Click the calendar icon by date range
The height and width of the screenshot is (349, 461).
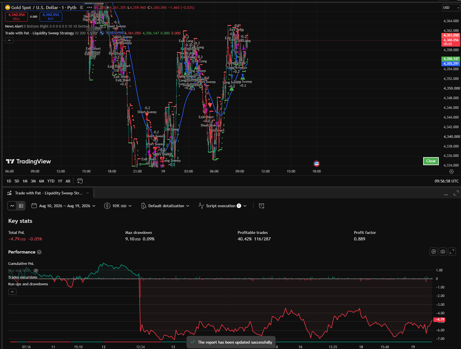tap(34, 205)
